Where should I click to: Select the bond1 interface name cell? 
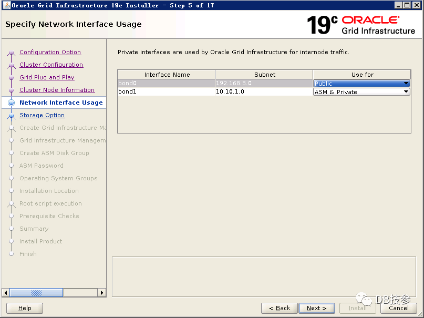(167, 91)
